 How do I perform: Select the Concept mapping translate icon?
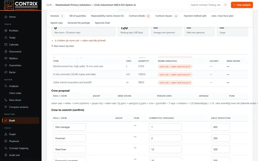tap(6, 148)
